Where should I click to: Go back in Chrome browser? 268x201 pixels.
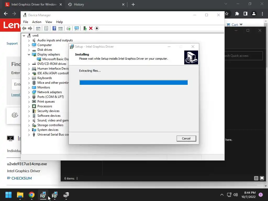(6, 14)
